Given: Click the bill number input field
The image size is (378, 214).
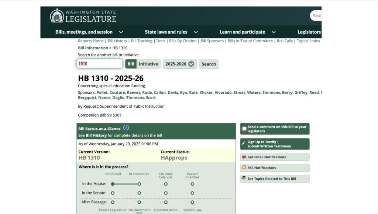Looking at the screenshot, I should (99, 63).
